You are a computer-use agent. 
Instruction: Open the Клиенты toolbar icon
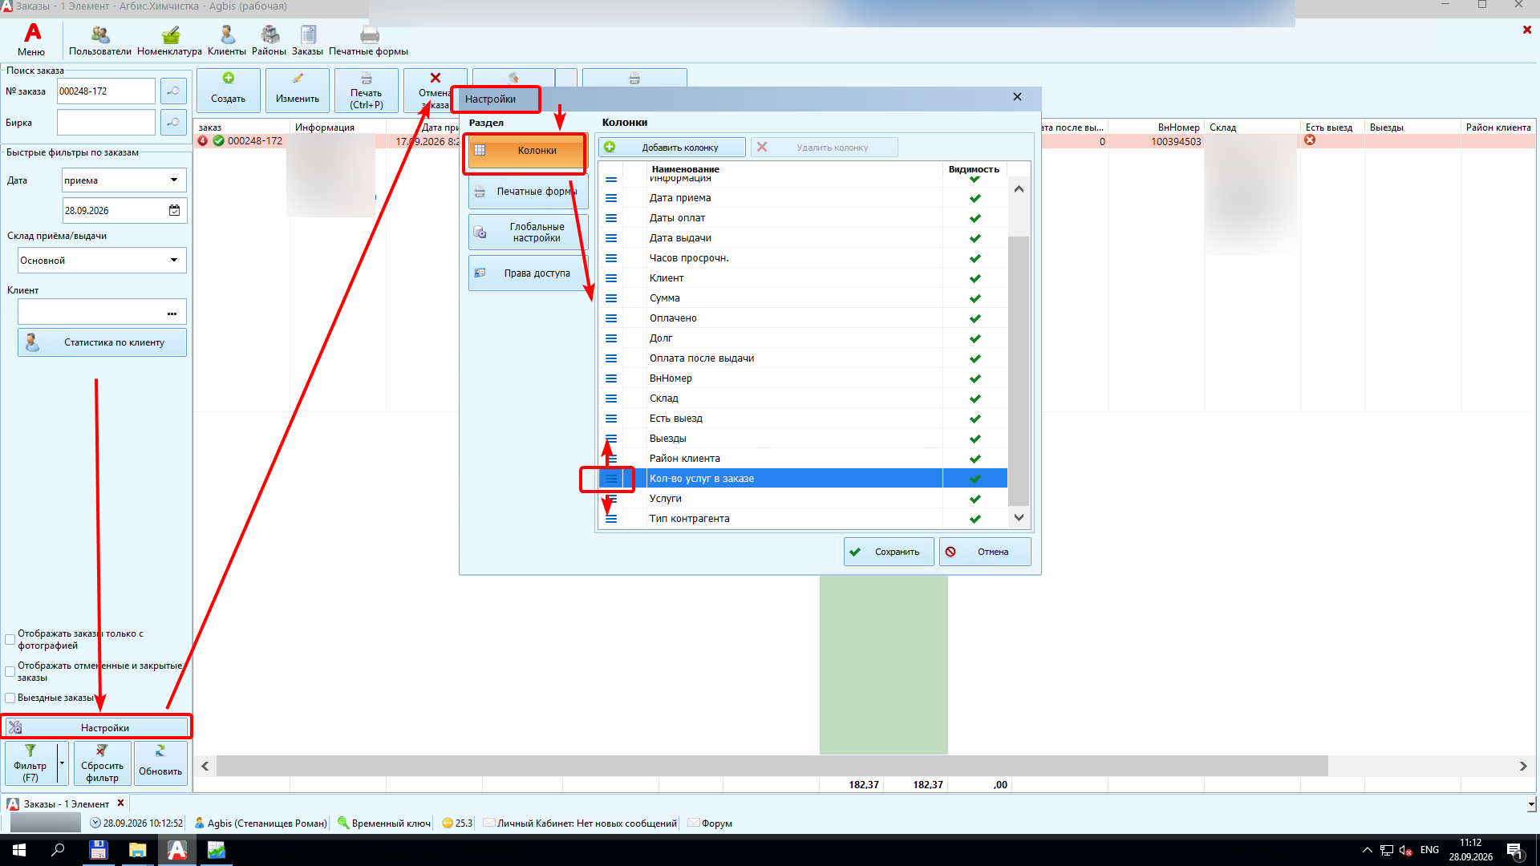tap(227, 40)
